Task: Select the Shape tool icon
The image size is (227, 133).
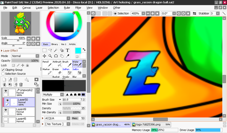Action: pyautogui.click(x=62, y=50)
